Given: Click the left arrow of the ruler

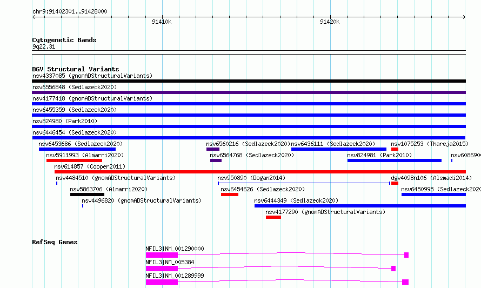Looking at the screenshot, I should 34,17.
